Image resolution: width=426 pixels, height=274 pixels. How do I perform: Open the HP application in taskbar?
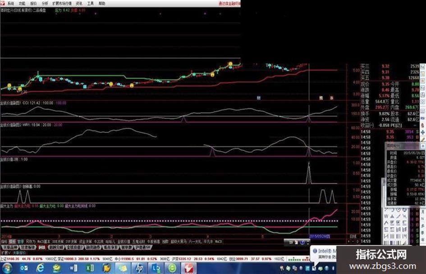pos(139,268)
